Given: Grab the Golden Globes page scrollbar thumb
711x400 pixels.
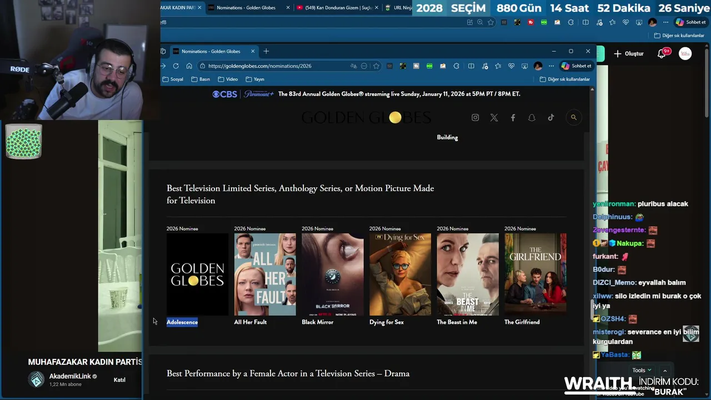Looking at the screenshot, I should tap(592, 309).
